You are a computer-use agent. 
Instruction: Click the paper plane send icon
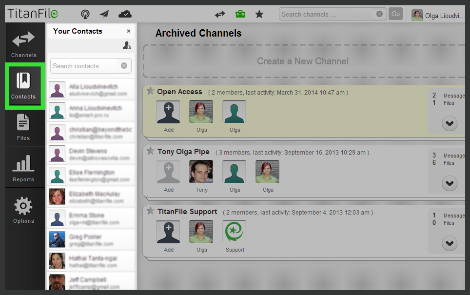pyautogui.click(x=104, y=14)
